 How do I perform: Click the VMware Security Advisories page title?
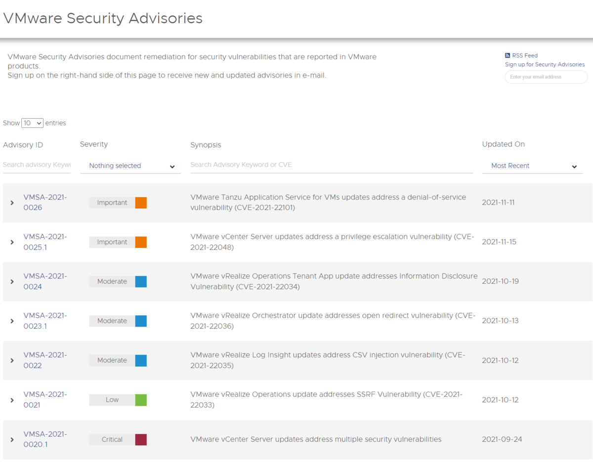coord(103,18)
